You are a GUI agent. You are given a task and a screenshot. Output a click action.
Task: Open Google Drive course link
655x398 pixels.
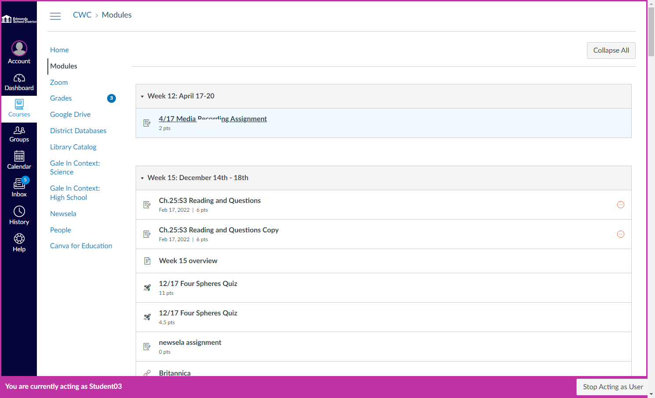pos(70,115)
